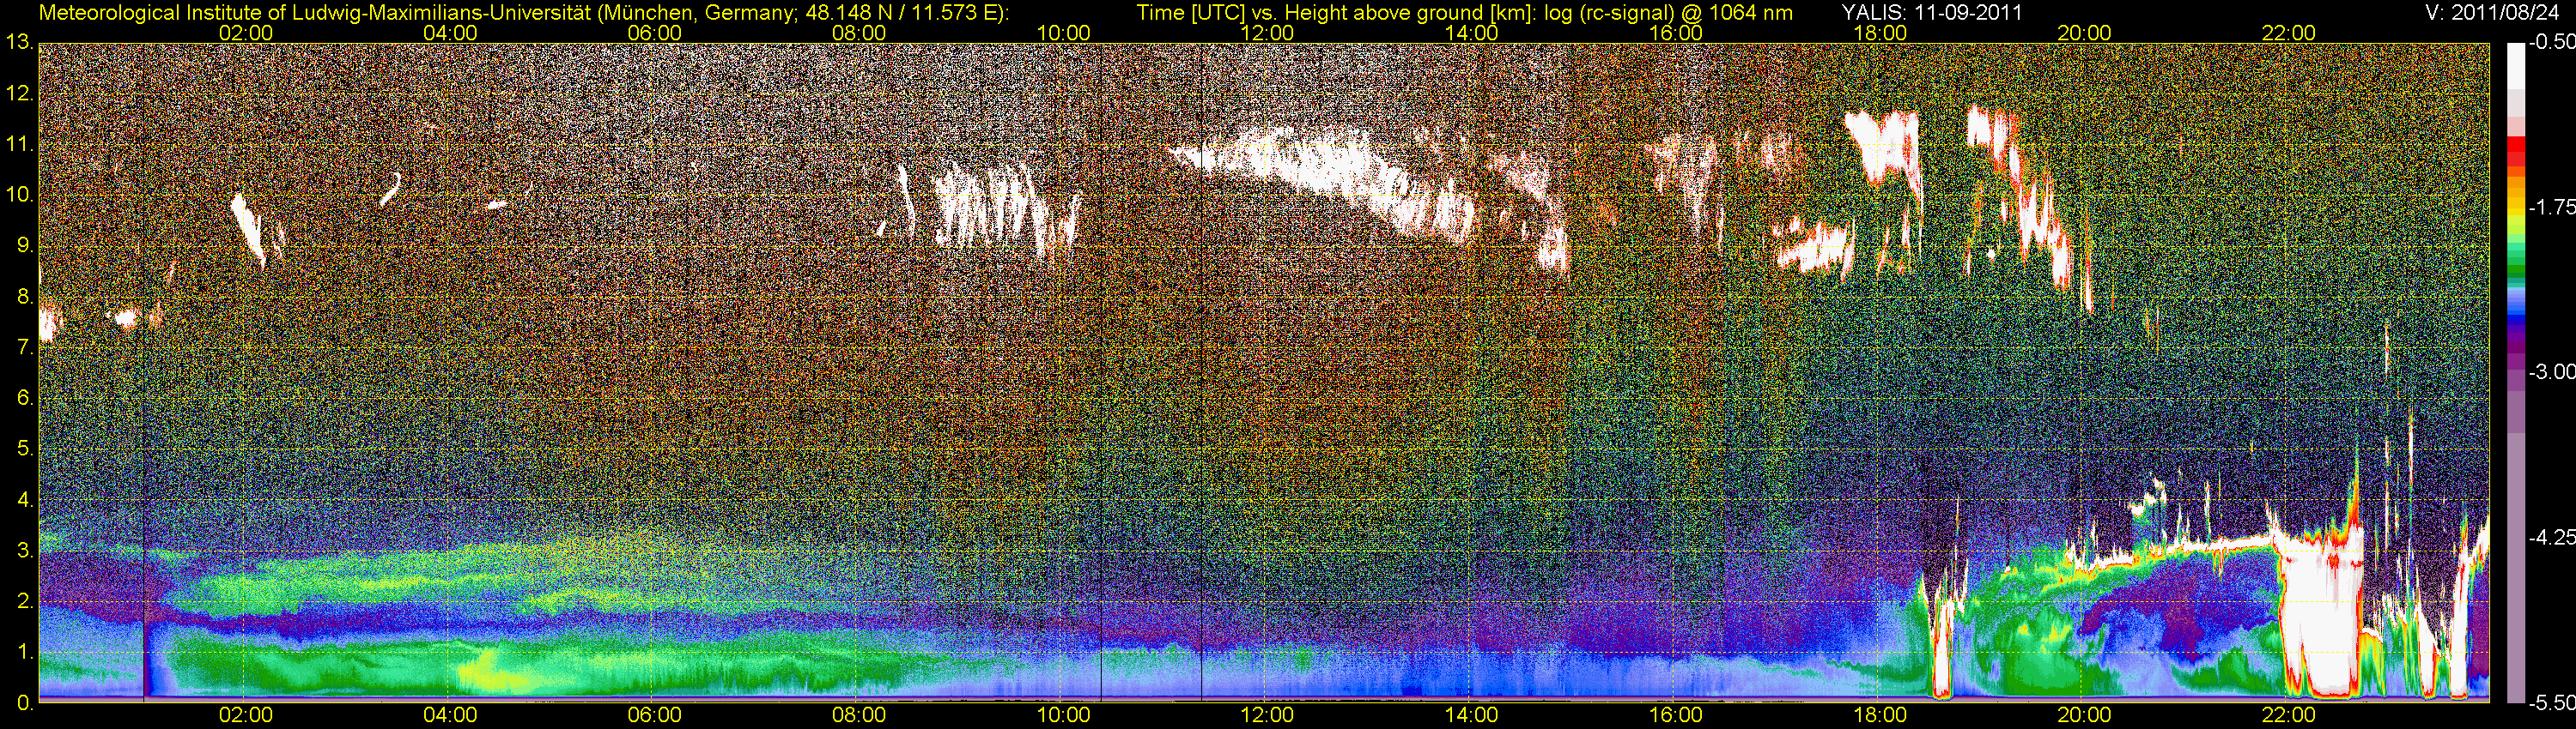Click the -4.25 color scale value

[x=2550, y=537]
